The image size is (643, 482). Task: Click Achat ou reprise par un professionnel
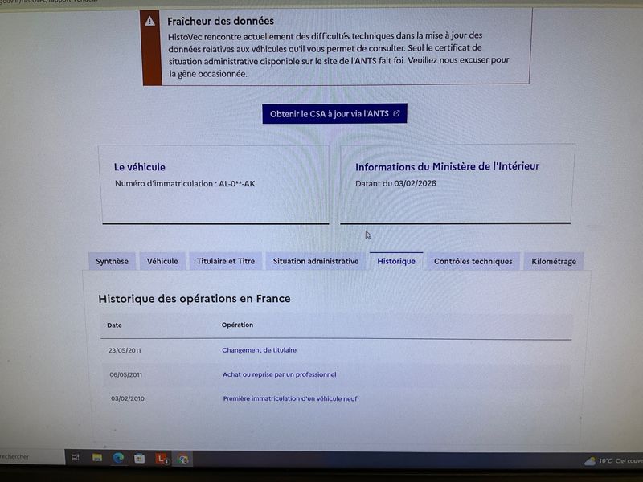(279, 374)
